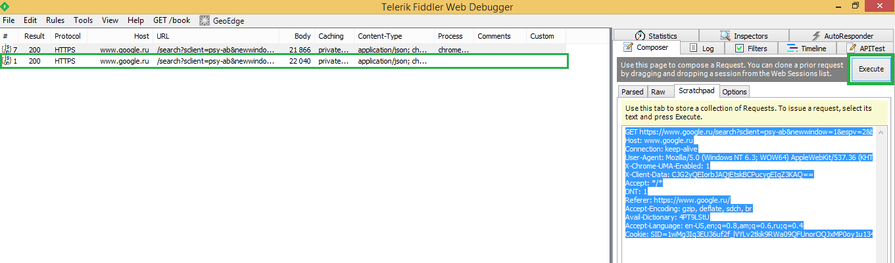The width and height of the screenshot is (895, 263).
Task: Open the Tools menu
Action: point(83,20)
